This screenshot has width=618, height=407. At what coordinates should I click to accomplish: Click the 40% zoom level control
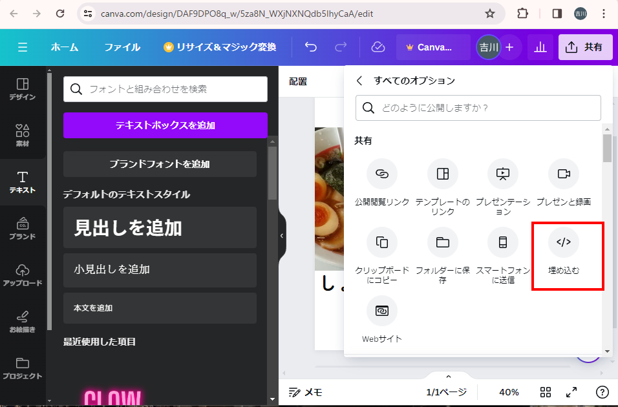tap(509, 392)
